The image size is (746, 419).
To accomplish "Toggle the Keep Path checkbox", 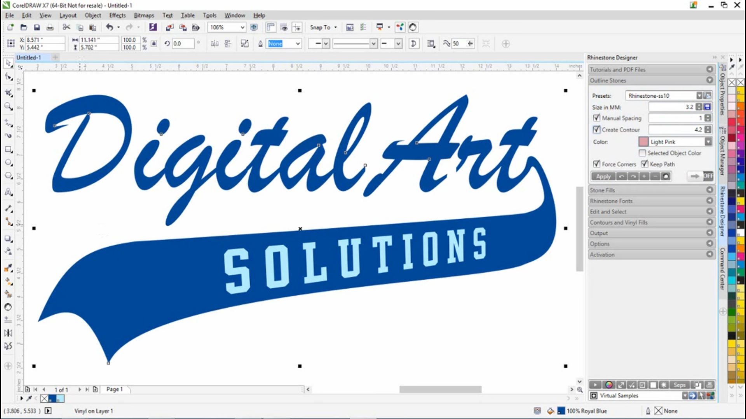I will (645, 164).
